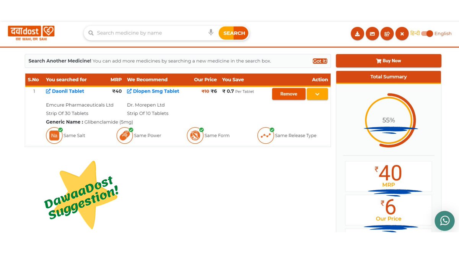459x258 pixels.
Task: Open the Diopen 5mg Tablet link
Action: pyautogui.click(x=156, y=91)
